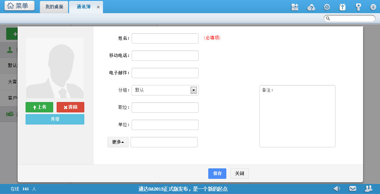Switch to the 我的桌面 tab

coord(54,7)
